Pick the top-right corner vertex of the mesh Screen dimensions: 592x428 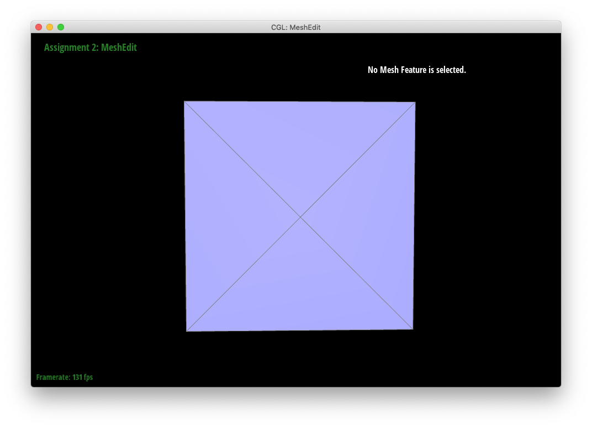[x=415, y=102]
